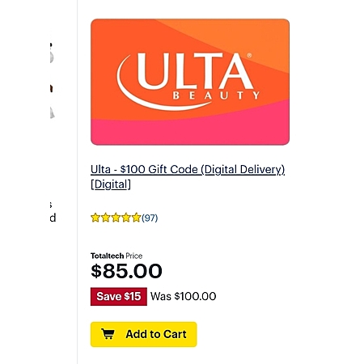Click the fourth rating star

[126, 218]
